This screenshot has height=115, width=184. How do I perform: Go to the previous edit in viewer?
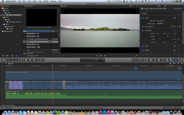pyautogui.click(x=97, y=56)
